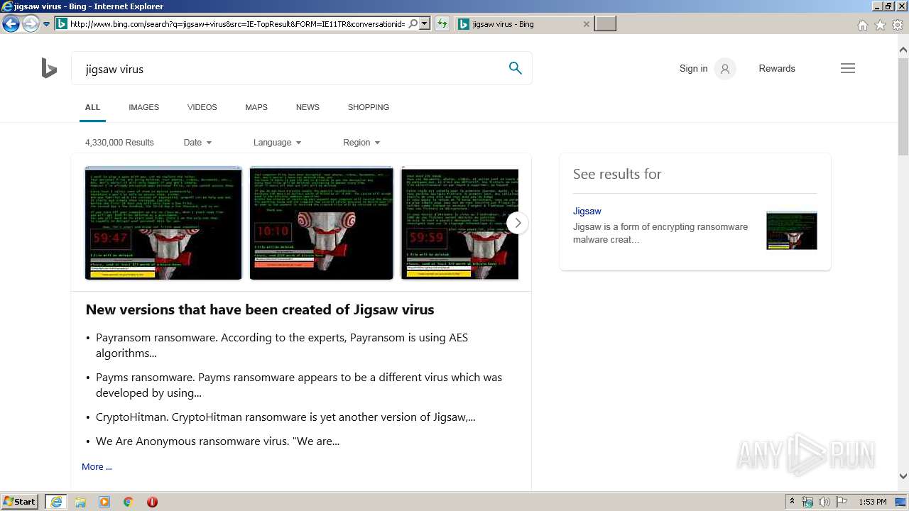The height and width of the screenshot is (511, 909).
Task: Open the Chrome taskbar icon
Action: tap(129, 502)
